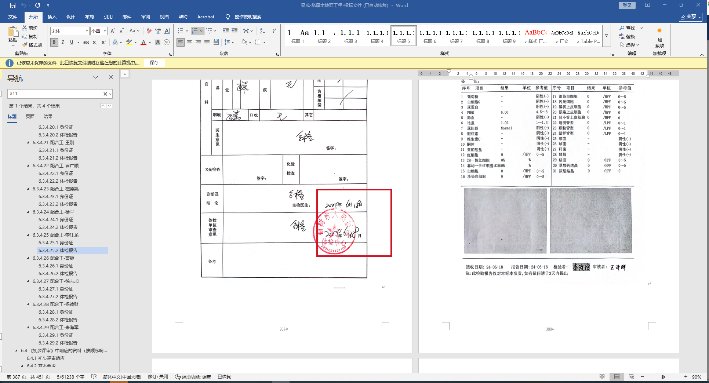Cut the selection with 剪切

point(30,28)
